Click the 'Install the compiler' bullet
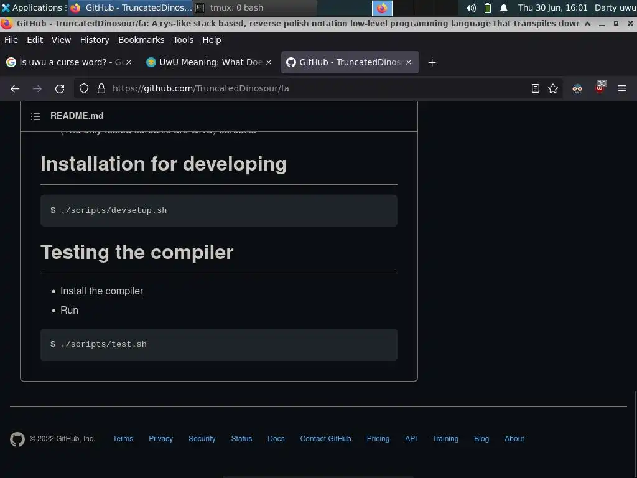637x478 pixels. [101, 291]
